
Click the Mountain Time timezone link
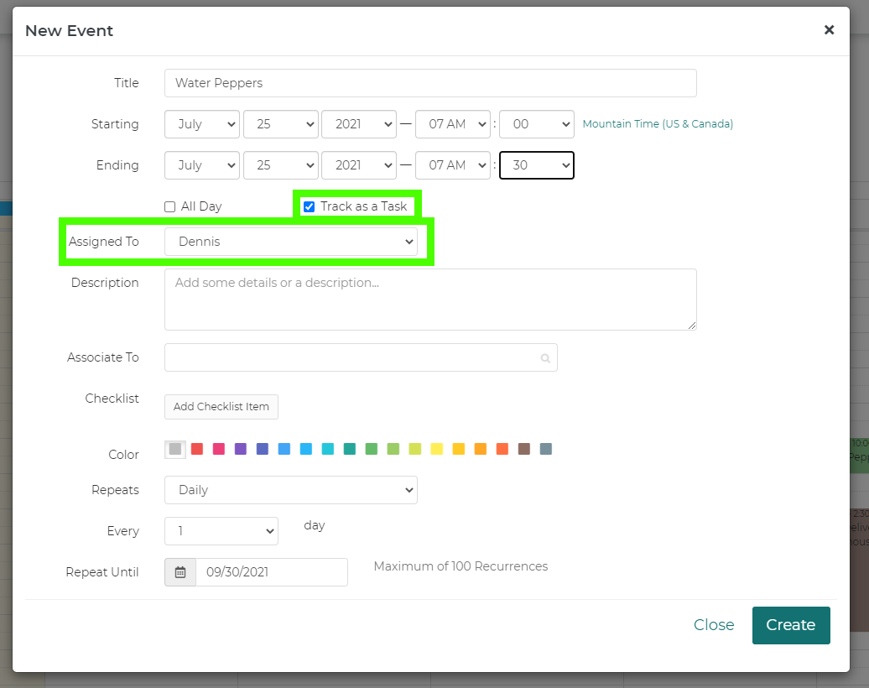658,123
